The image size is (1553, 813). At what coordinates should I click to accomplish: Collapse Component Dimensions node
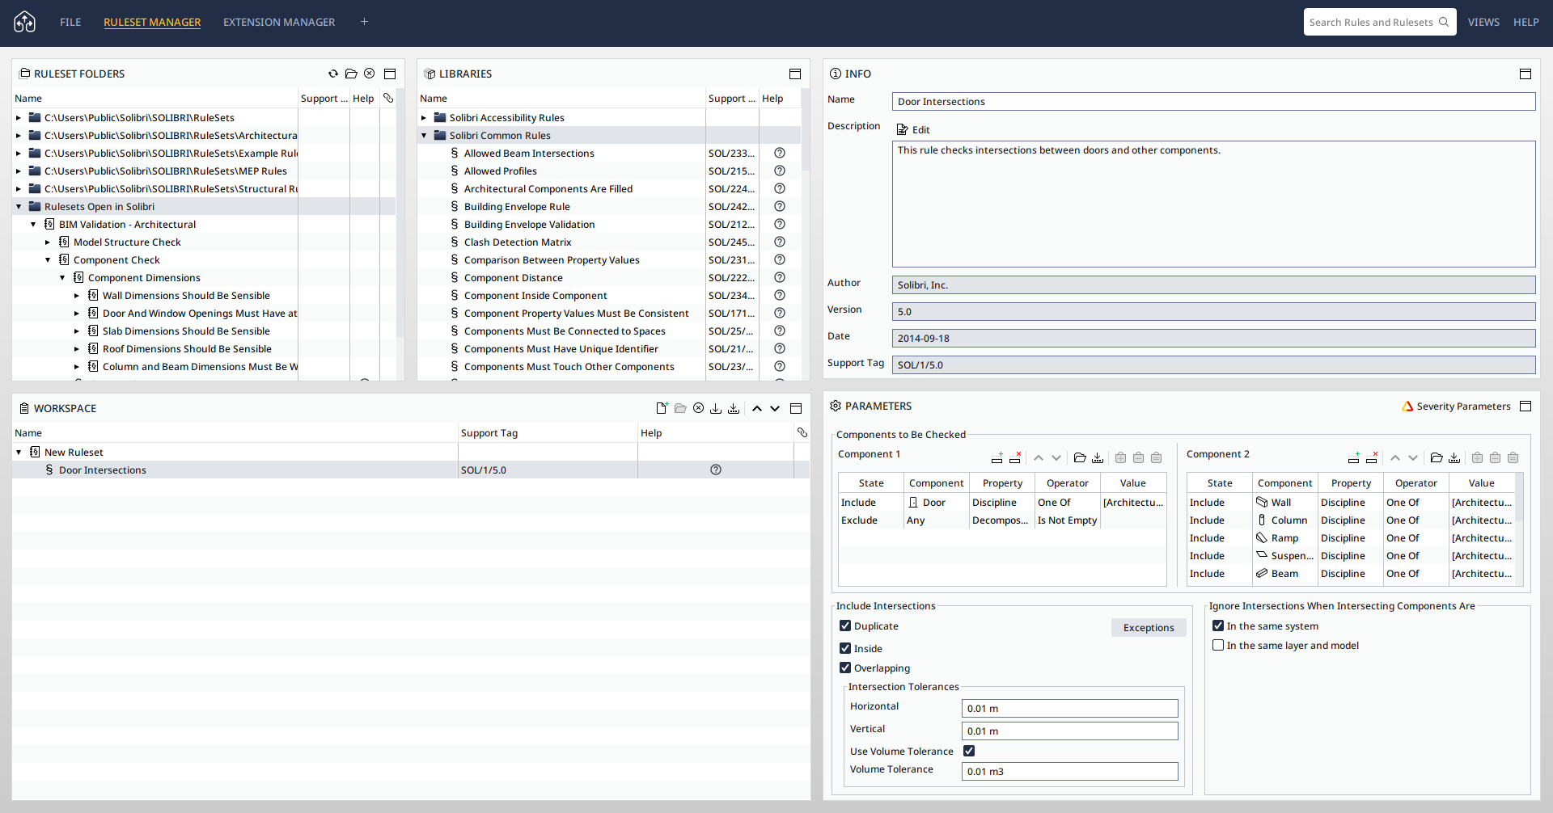[x=62, y=277]
